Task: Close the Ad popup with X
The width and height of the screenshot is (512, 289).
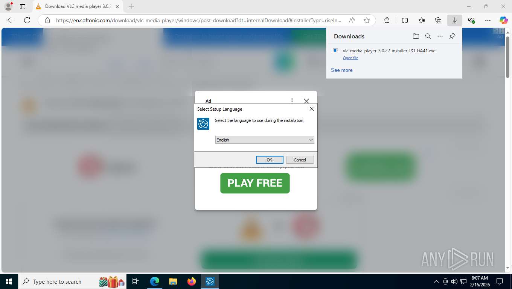Action: pyautogui.click(x=306, y=101)
